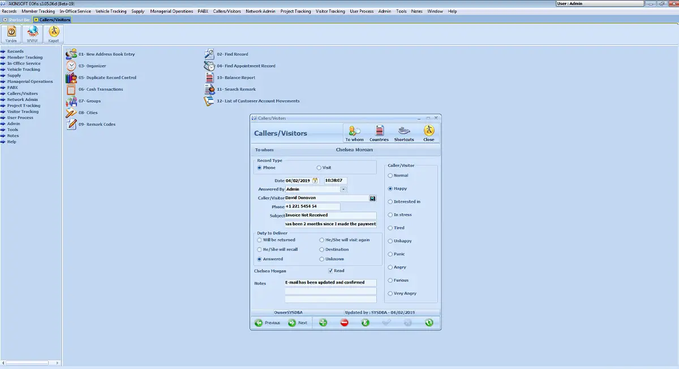
Task: Click the Phone number input field
Action: point(312,207)
